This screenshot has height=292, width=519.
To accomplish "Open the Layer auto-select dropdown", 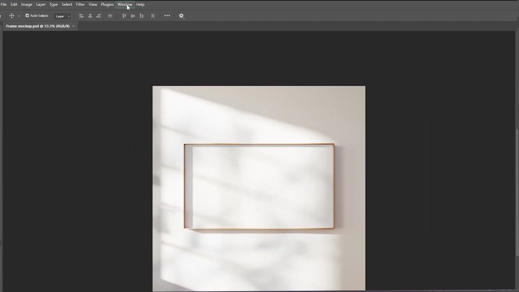I will coord(62,16).
